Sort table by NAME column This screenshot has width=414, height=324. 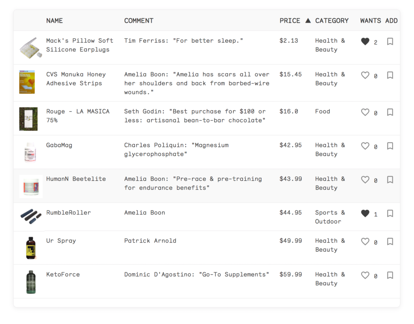[55, 21]
